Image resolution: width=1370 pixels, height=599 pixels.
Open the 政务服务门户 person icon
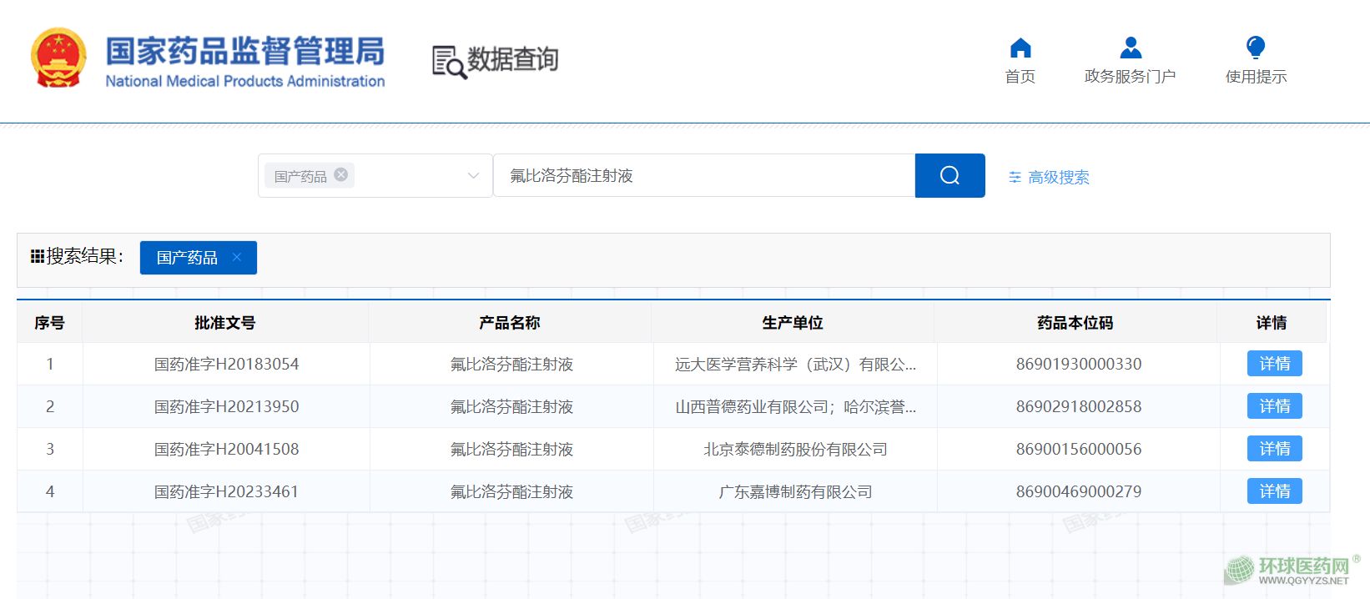pos(1131,48)
